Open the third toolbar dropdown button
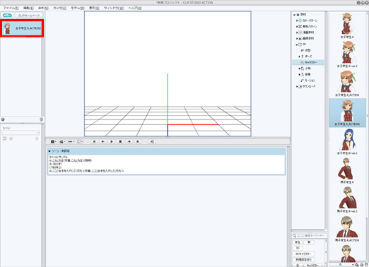The height and width of the screenshot is (267, 369). tap(71, 141)
